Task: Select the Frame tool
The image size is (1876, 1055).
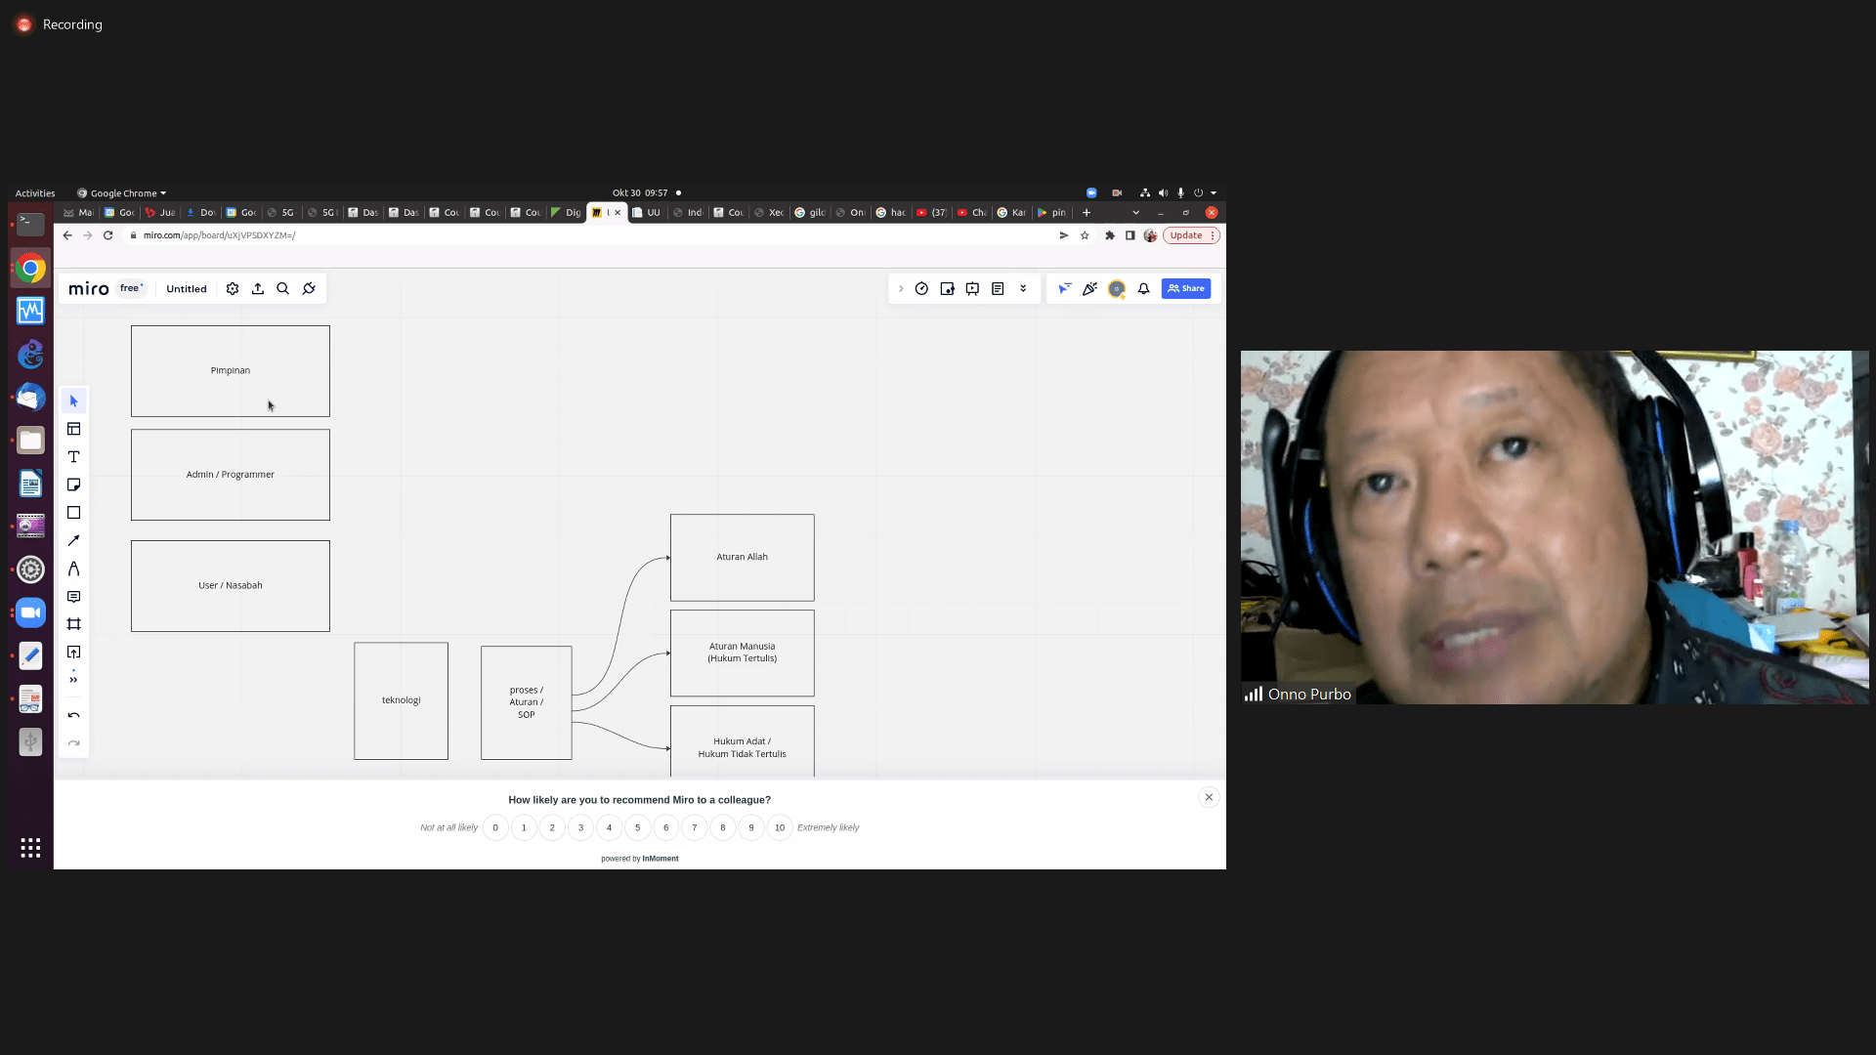Action: 73,624
